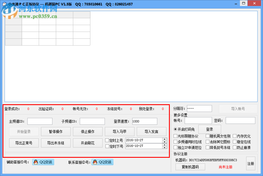Increment the 定时上号 date with the up arrow
Screen dimensions: 263x176
tap(165, 139)
